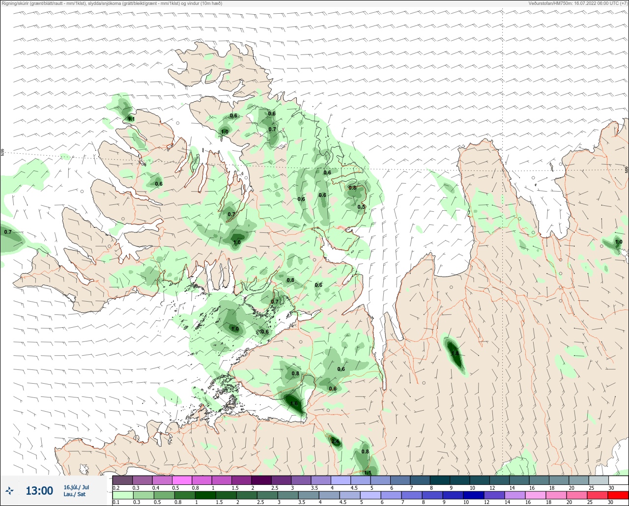Click the 1.8 precipitation label on the map
This screenshot has width=629, height=506.
click(x=455, y=353)
